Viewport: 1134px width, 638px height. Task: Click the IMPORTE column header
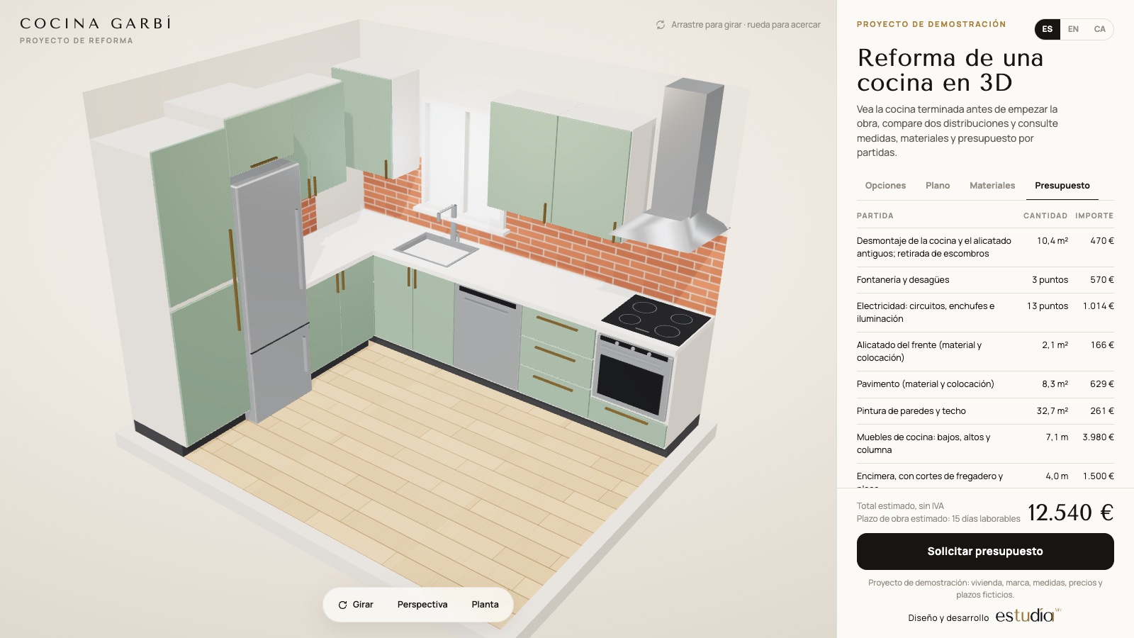click(x=1094, y=216)
